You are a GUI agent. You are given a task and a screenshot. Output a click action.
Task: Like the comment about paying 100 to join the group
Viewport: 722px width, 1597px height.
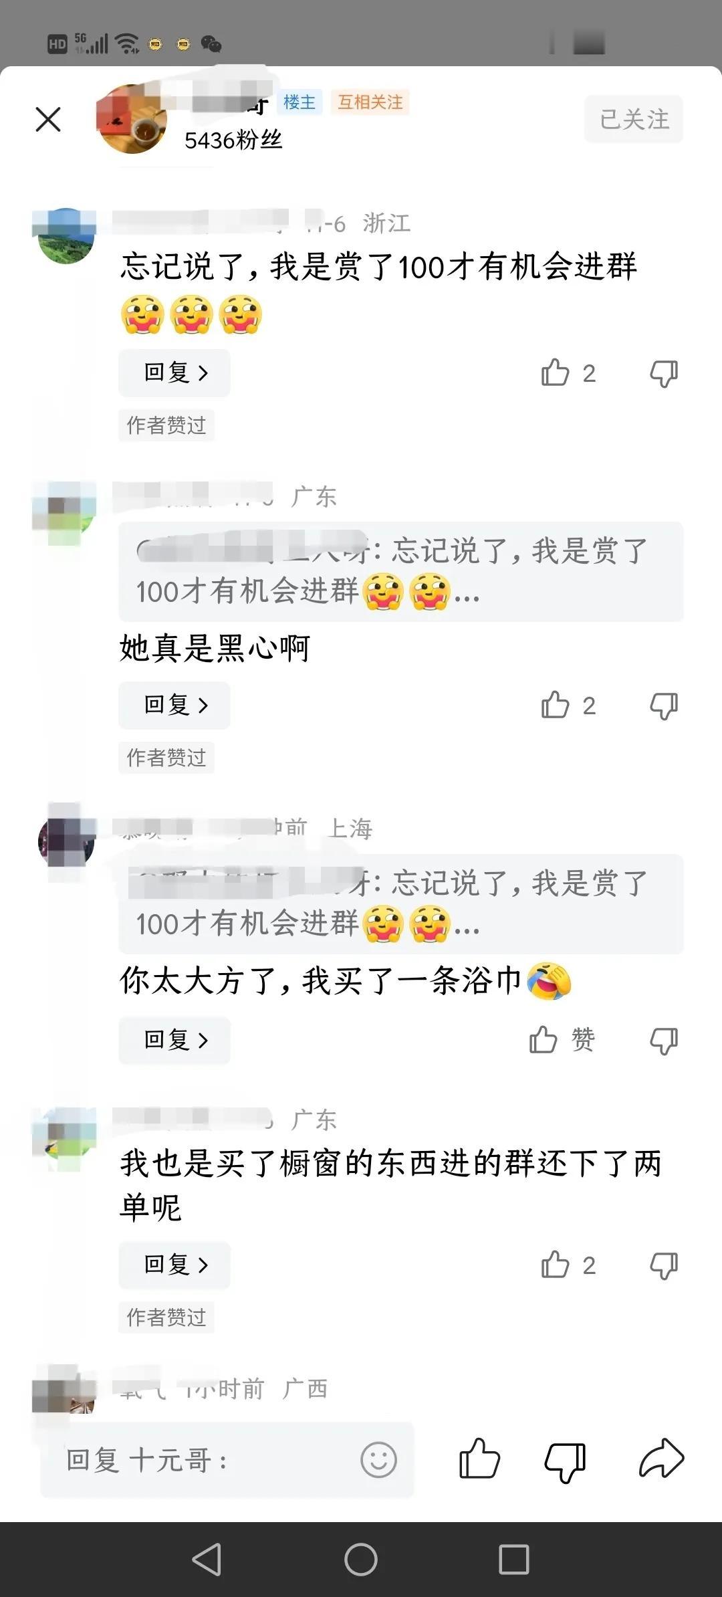click(x=568, y=372)
